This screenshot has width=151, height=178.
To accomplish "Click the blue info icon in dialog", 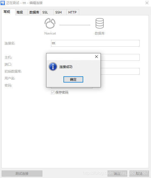I will tap(53, 67).
